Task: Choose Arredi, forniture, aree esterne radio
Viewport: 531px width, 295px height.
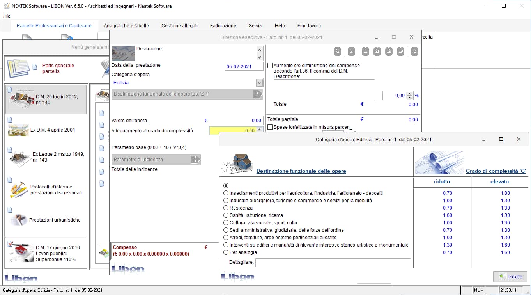Action: click(x=226, y=237)
